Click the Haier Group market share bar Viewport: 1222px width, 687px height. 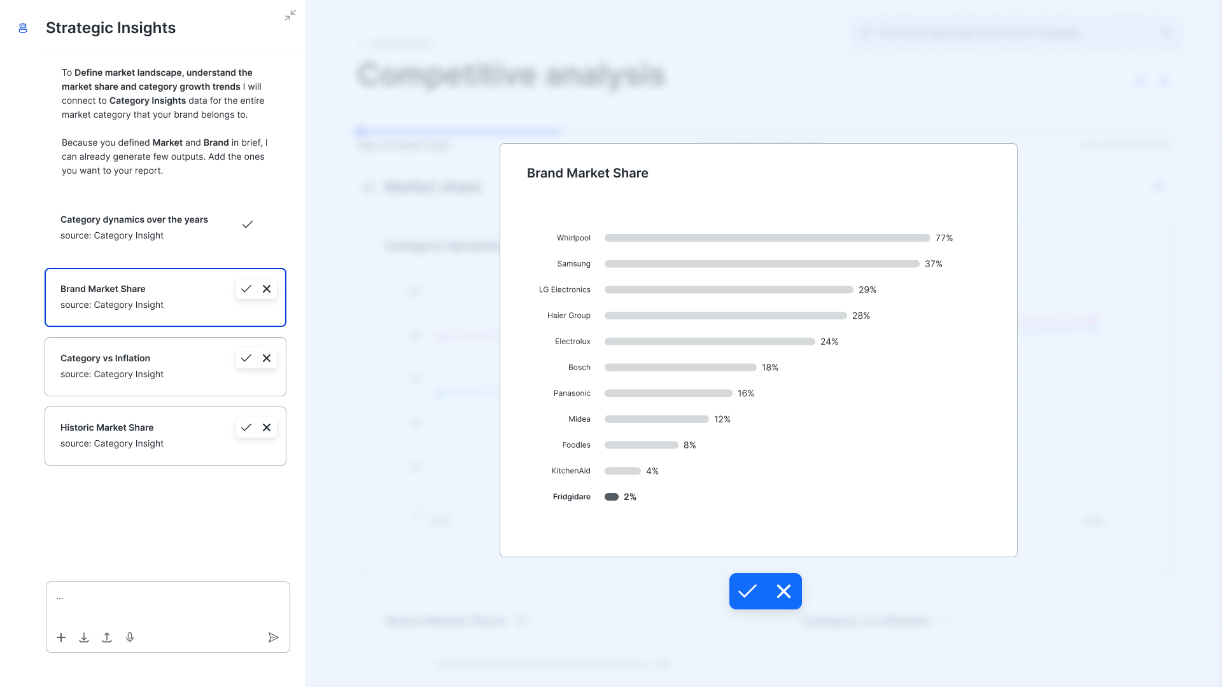[726, 316]
